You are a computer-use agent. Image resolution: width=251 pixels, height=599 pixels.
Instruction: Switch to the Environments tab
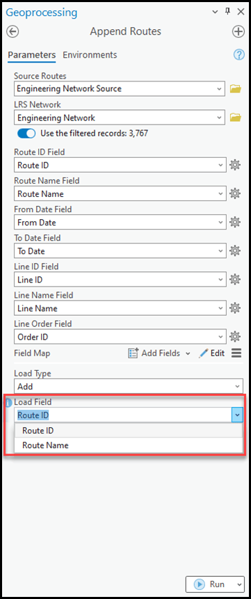coord(90,55)
